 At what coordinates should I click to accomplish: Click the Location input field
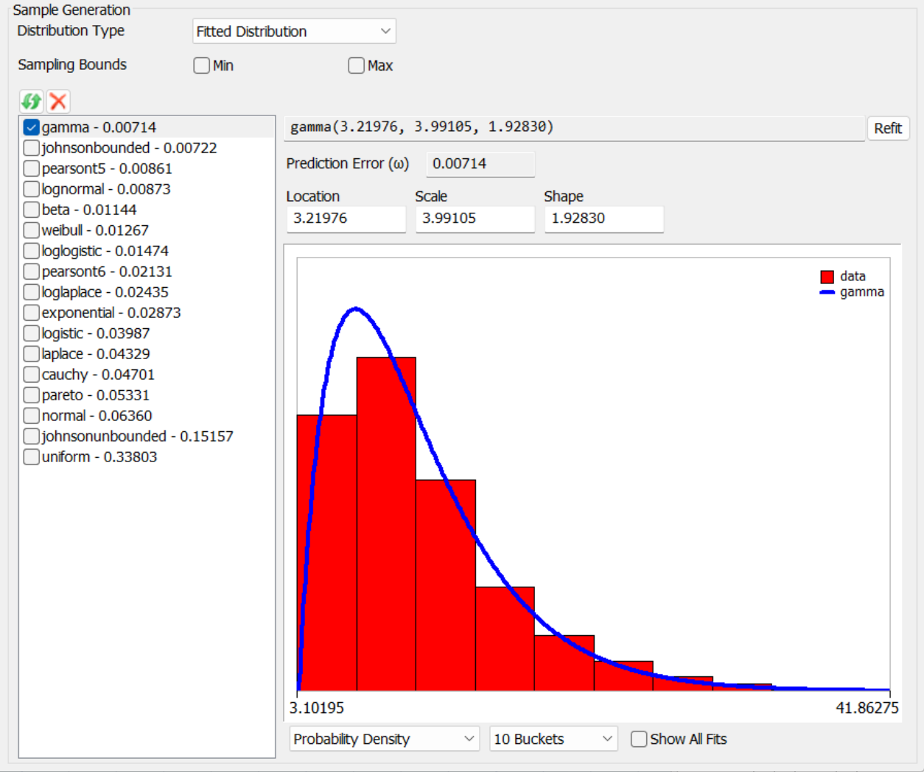point(346,219)
